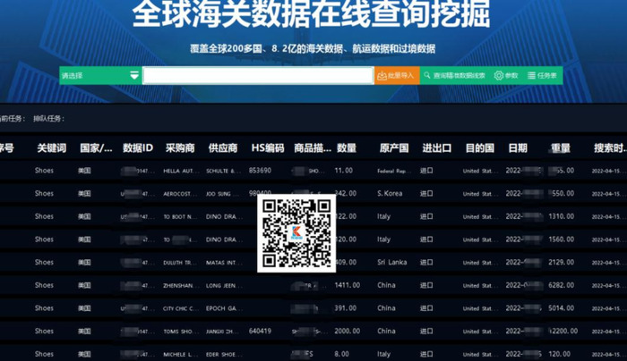
Task: Select the CITY CHIC C... purchaser cell
Action: click(181, 308)
